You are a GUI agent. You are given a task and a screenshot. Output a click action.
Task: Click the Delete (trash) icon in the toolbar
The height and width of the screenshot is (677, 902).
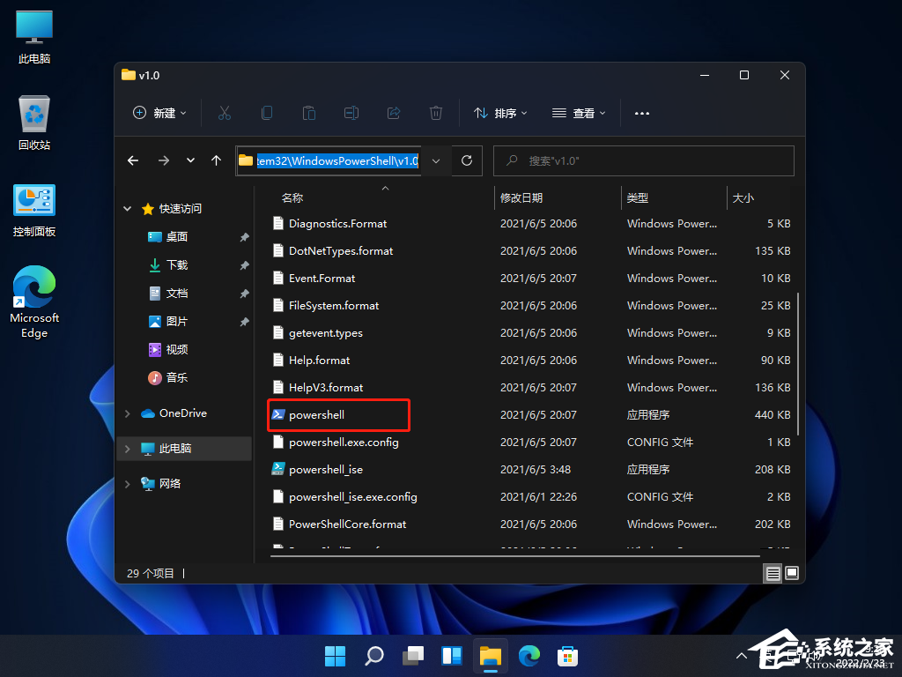pyautogui.click(x=435, y=113)
